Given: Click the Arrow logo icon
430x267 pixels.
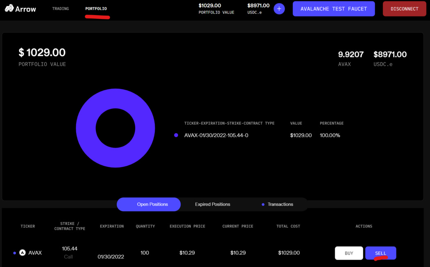Looking at the screenshot, I should [9, 8].
